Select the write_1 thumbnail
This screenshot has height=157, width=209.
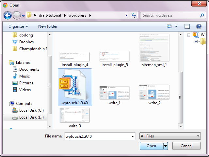point(114,93)
